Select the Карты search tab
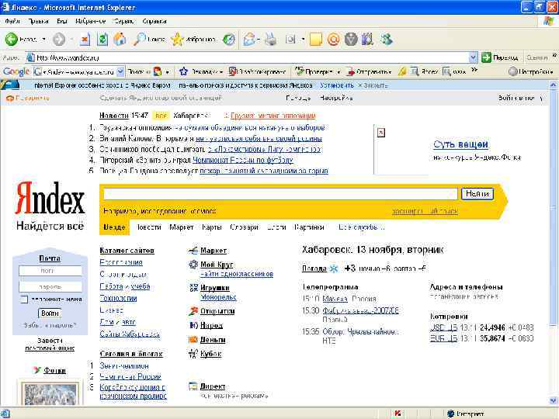The width and height of the screenshot is (559, 419). (212, 227)
